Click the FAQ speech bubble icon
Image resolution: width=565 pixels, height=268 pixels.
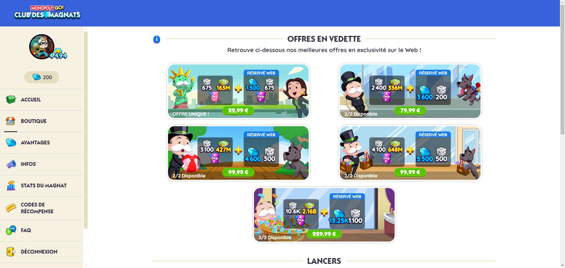pos(11,230)
